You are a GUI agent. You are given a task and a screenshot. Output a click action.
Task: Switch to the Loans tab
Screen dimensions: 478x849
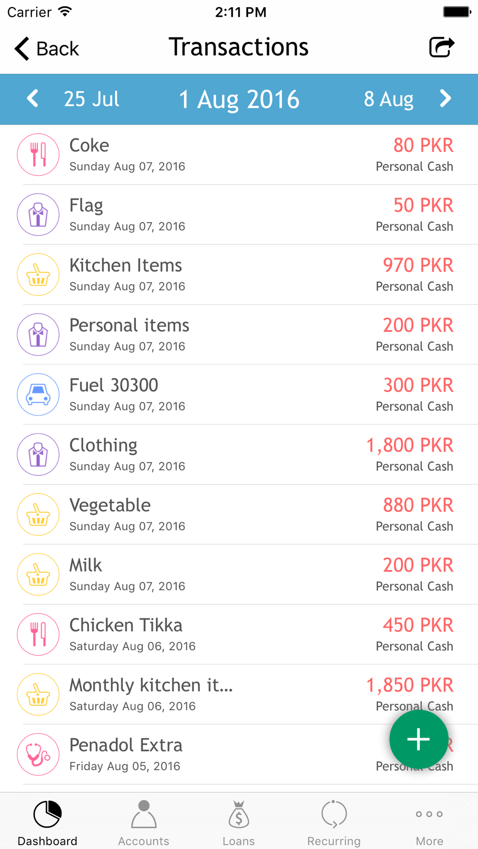(x=239, y=822)
